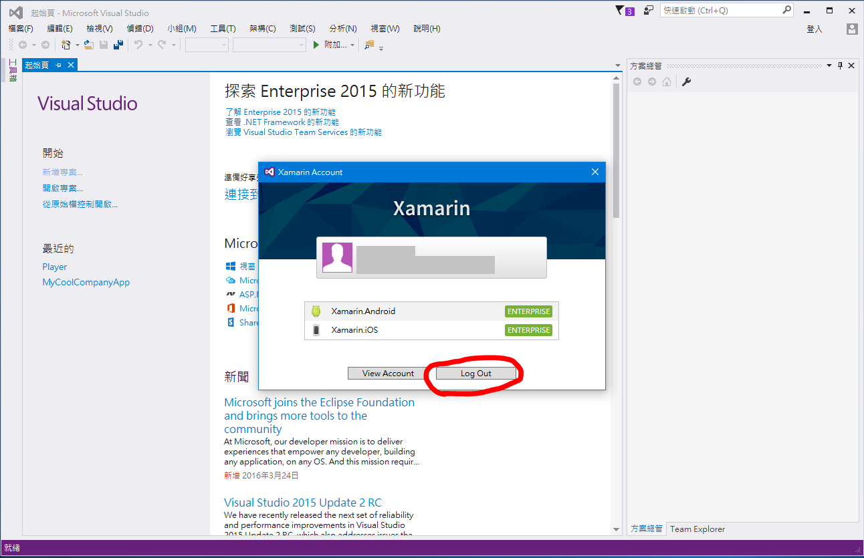Viewport: 864px width, 558px height.
Task: Open the toolbar overflow options arrow
Action: [x=381, y=47]
